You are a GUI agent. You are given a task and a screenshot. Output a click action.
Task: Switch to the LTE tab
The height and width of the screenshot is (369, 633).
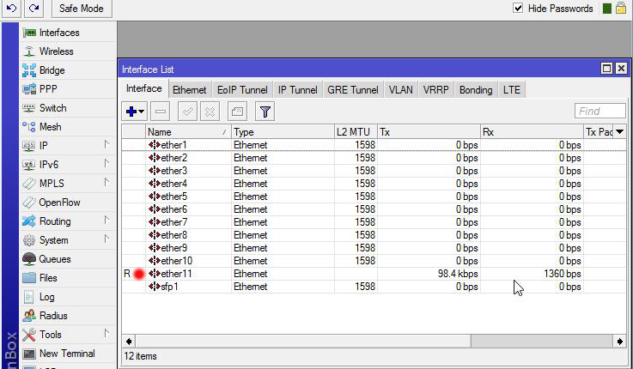(512, 89)
